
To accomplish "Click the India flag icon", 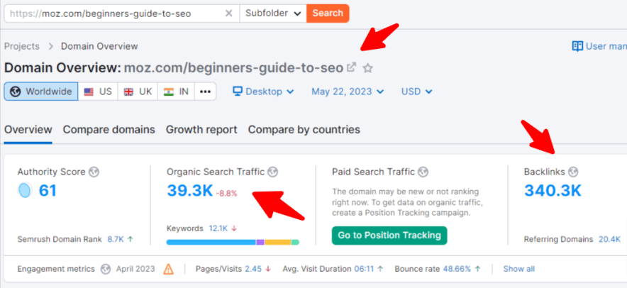I will point(169,92).
